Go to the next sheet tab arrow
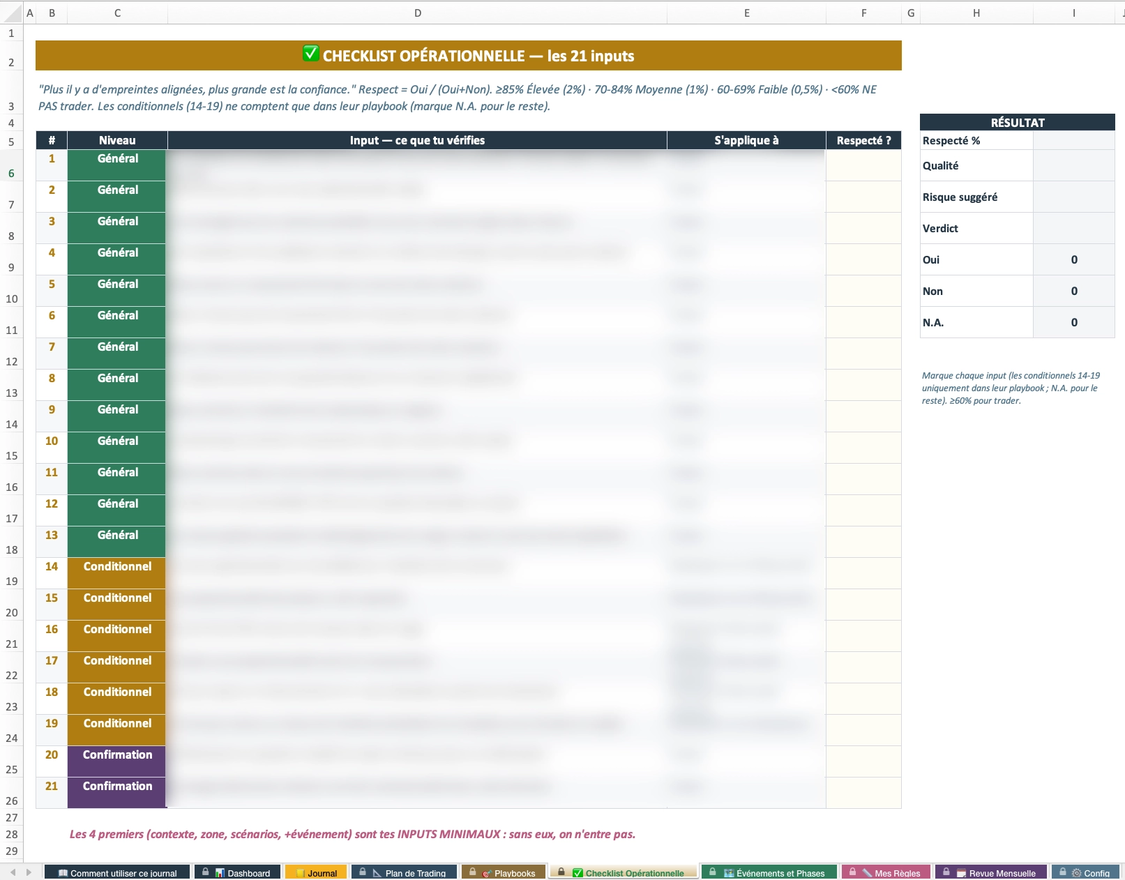Image resolution: width=1125 pixels, height=880 pixels. (x=29, y=872)
